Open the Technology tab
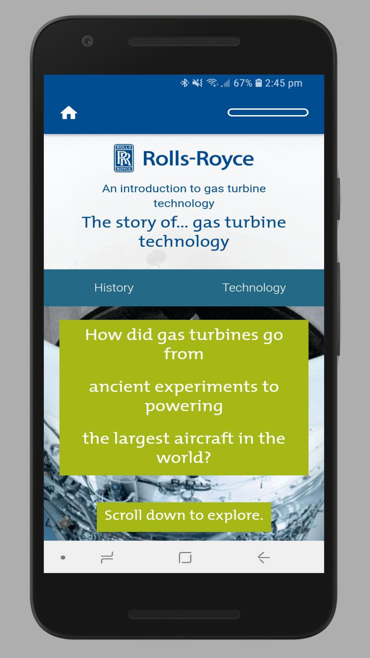This screenshot has height=658, width=370. (254, 288)
